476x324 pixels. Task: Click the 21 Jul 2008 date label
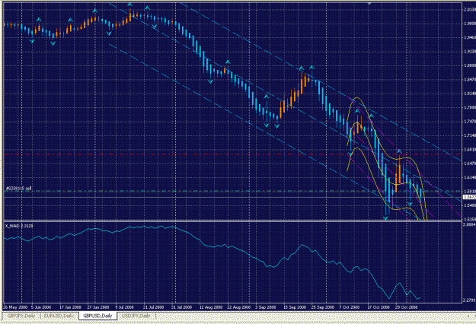(154, 307)
